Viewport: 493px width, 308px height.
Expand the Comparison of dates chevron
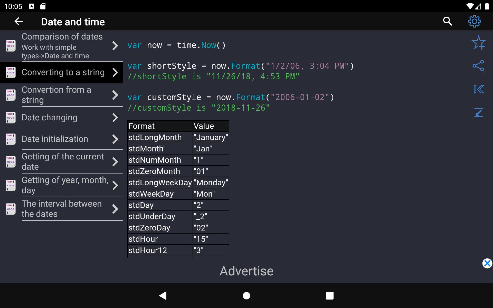(115, 46)
